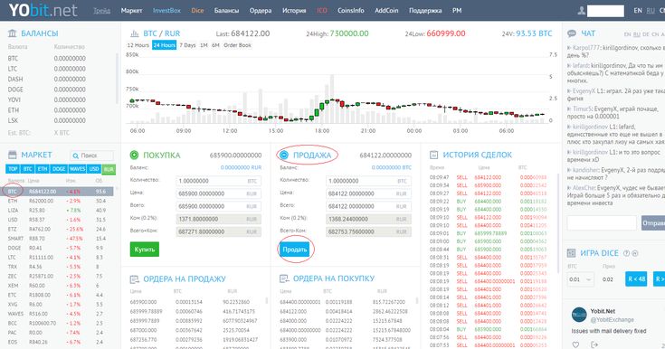Open the Dice BTC bet amount dropdown
Screen dimensions: 665x349
[580, 279]
